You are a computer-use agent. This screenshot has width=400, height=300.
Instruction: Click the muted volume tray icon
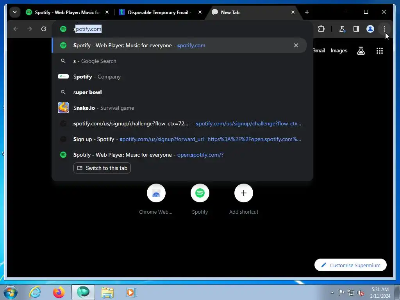[361, 292]
